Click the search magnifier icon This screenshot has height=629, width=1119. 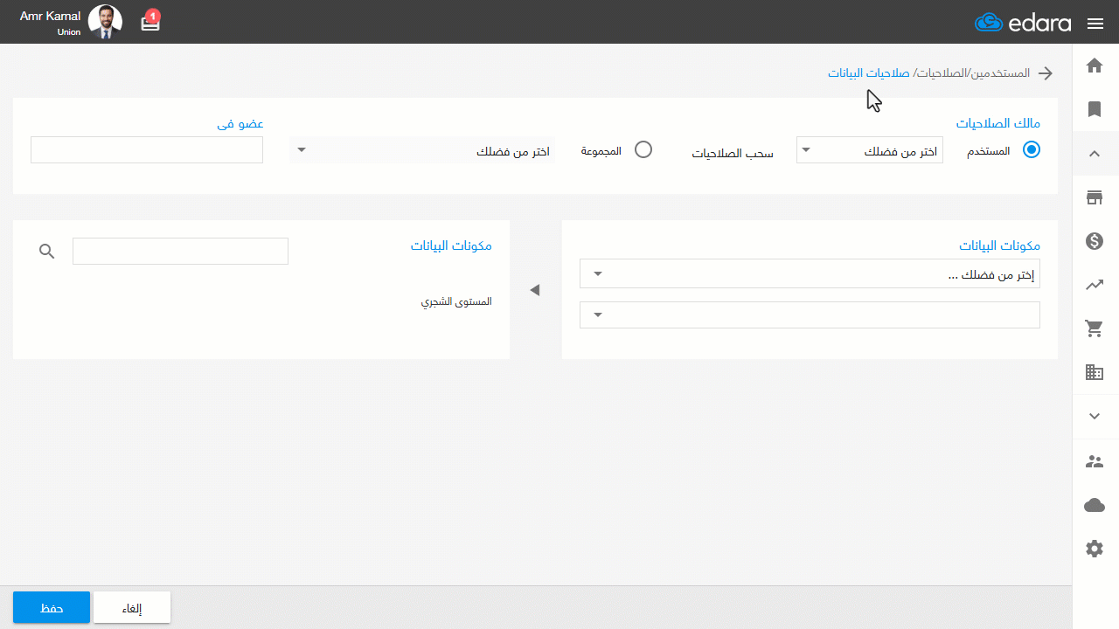(47, 252)
